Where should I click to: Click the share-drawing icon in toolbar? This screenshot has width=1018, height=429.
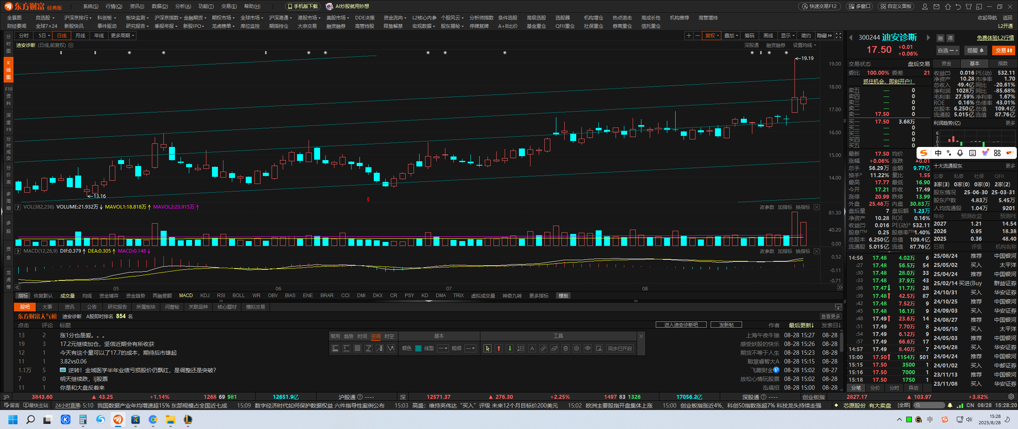point(599,348)
